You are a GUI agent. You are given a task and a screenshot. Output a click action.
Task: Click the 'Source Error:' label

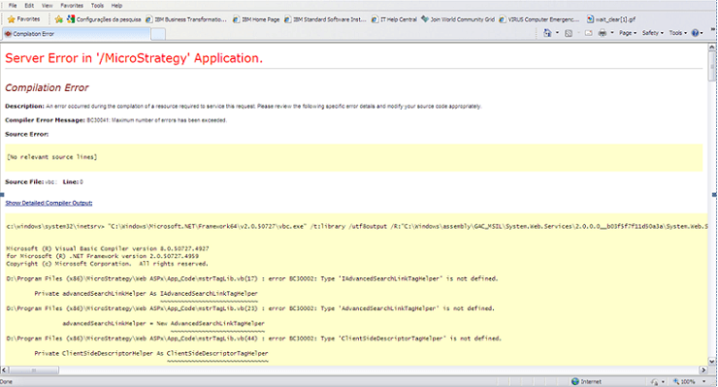(x=26, y=134)
